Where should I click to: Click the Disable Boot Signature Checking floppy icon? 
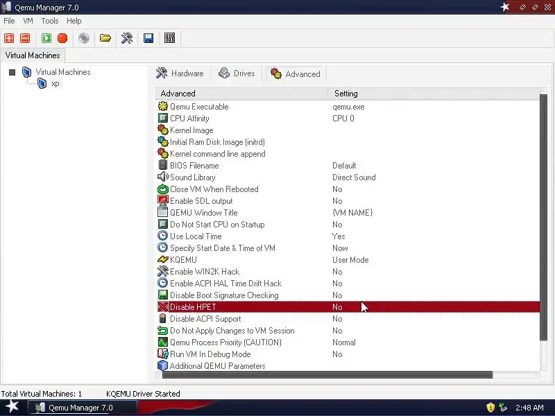coord(163,295)
